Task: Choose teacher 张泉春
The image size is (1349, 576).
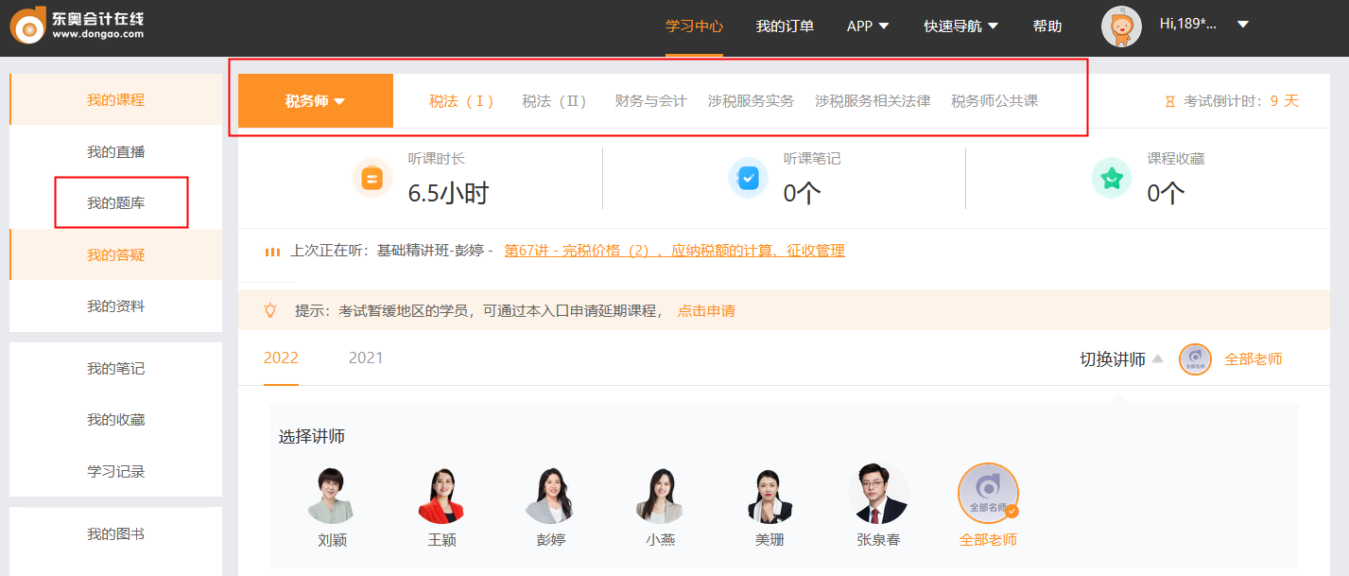Action: tap(878, 496)
